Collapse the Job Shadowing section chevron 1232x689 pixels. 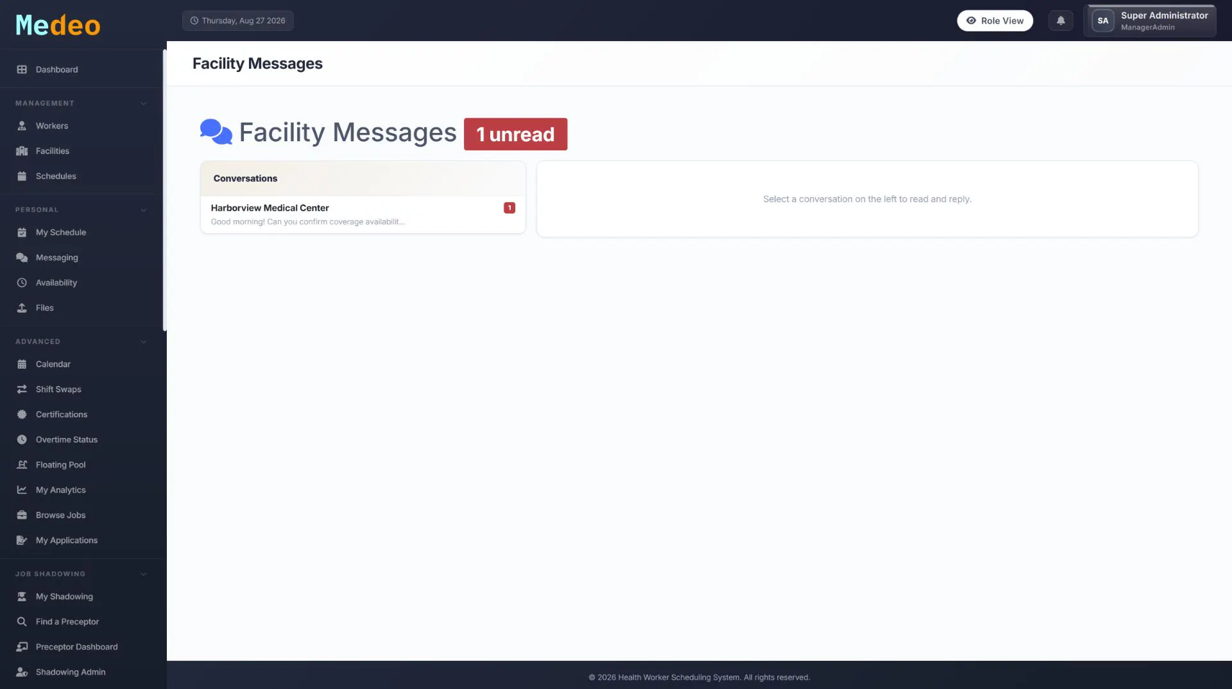click(x=143, y=574)
